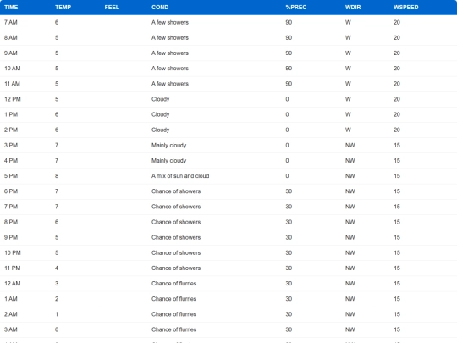Select the 2 PM time cell
Screen dimensions: 457x343
(11, 130)
